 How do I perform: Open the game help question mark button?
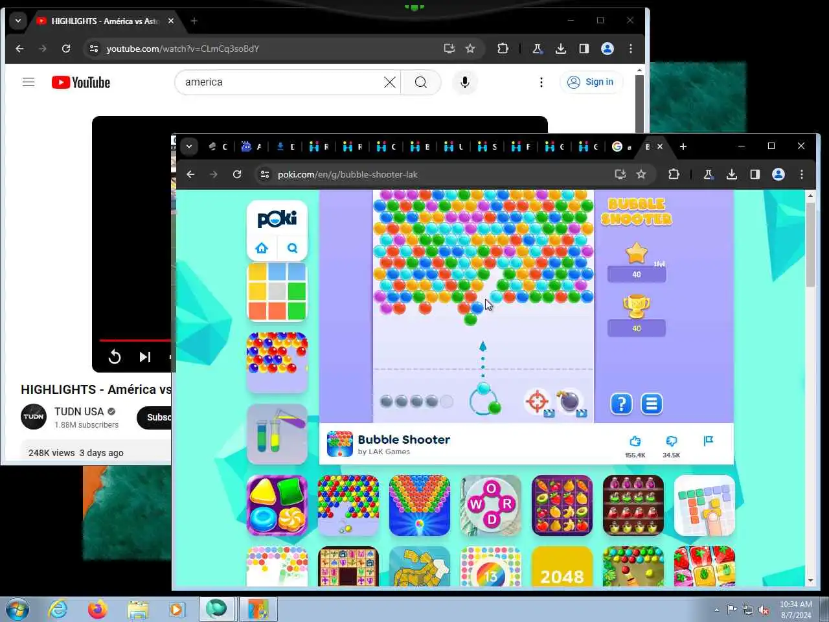click(621, 404)
